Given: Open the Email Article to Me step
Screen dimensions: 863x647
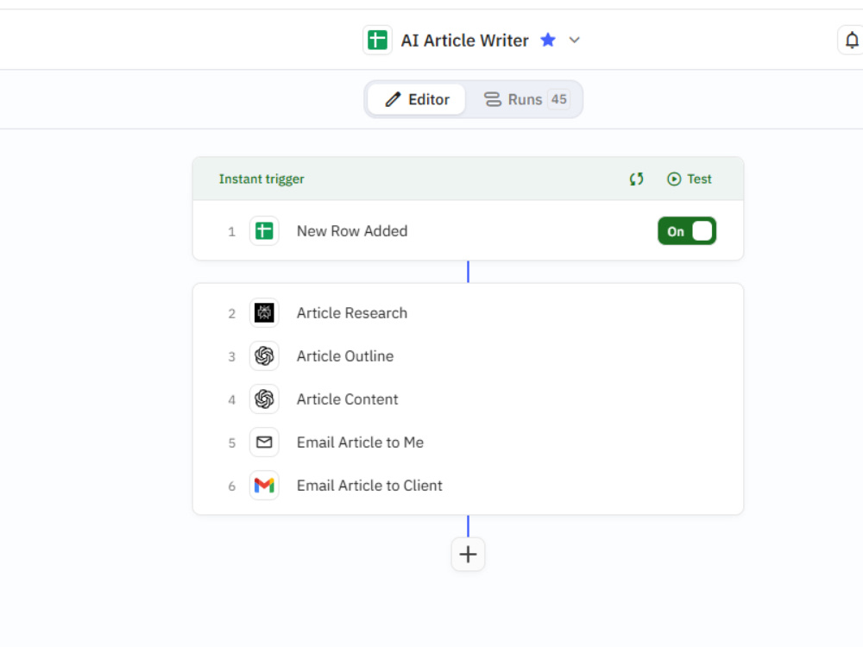Looking at the screenshot, I should [x=468, y=443].
